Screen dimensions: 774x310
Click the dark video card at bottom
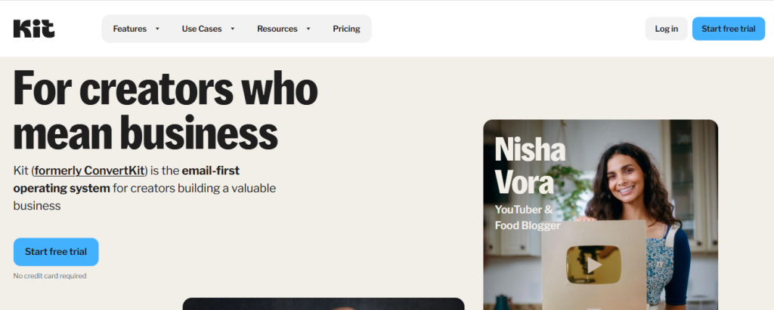click(x=324, y=304)
